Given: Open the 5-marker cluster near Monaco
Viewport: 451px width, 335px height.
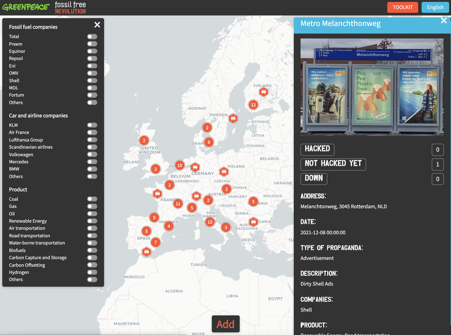Looking at the screenshot, I should 192,208.
